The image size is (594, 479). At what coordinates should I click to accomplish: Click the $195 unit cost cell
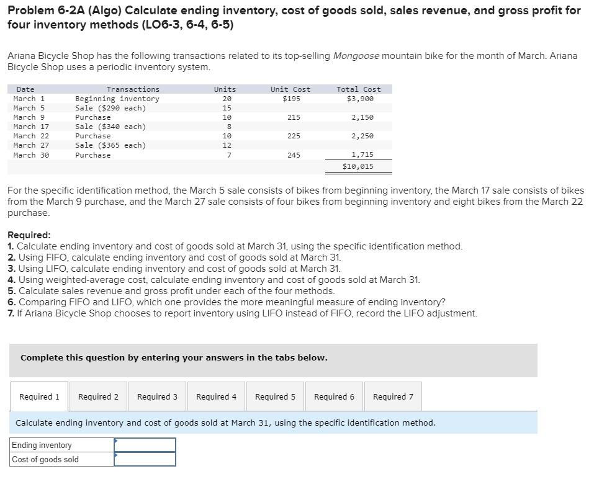coord(291,99)
